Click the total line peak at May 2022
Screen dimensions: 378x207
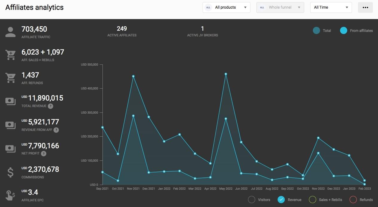point(226,74)
